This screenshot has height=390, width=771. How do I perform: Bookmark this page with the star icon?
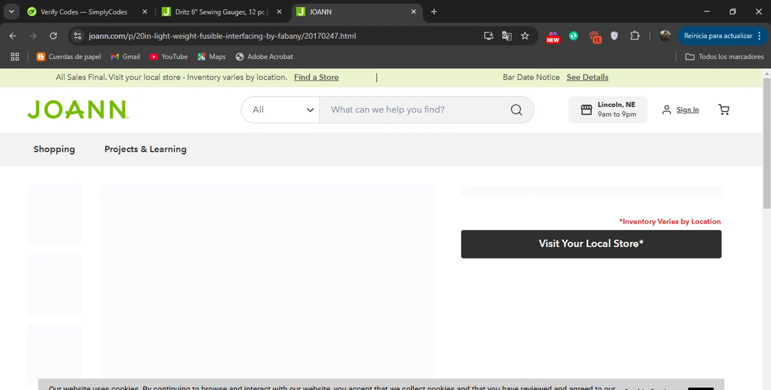coord(525,36)
